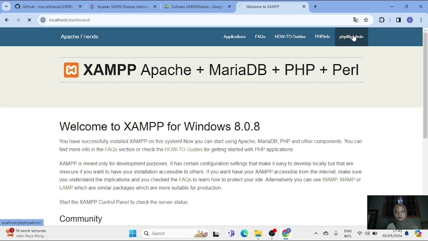Open the taskbar clock showing 02/03/2024

pyautogui.click(x=392, y=233)
